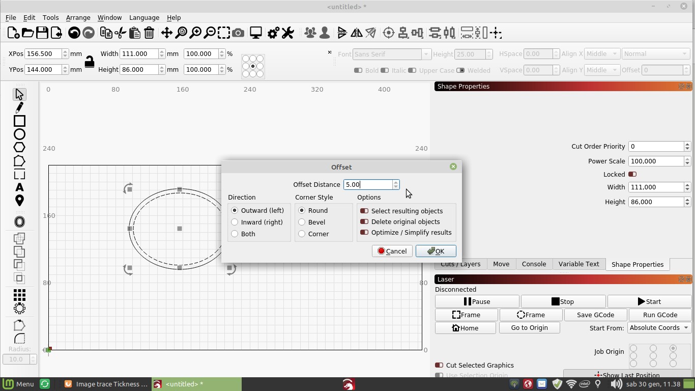695x391 pixels.
Task: Click the laser Start button
Action: (x=649, y=301)
